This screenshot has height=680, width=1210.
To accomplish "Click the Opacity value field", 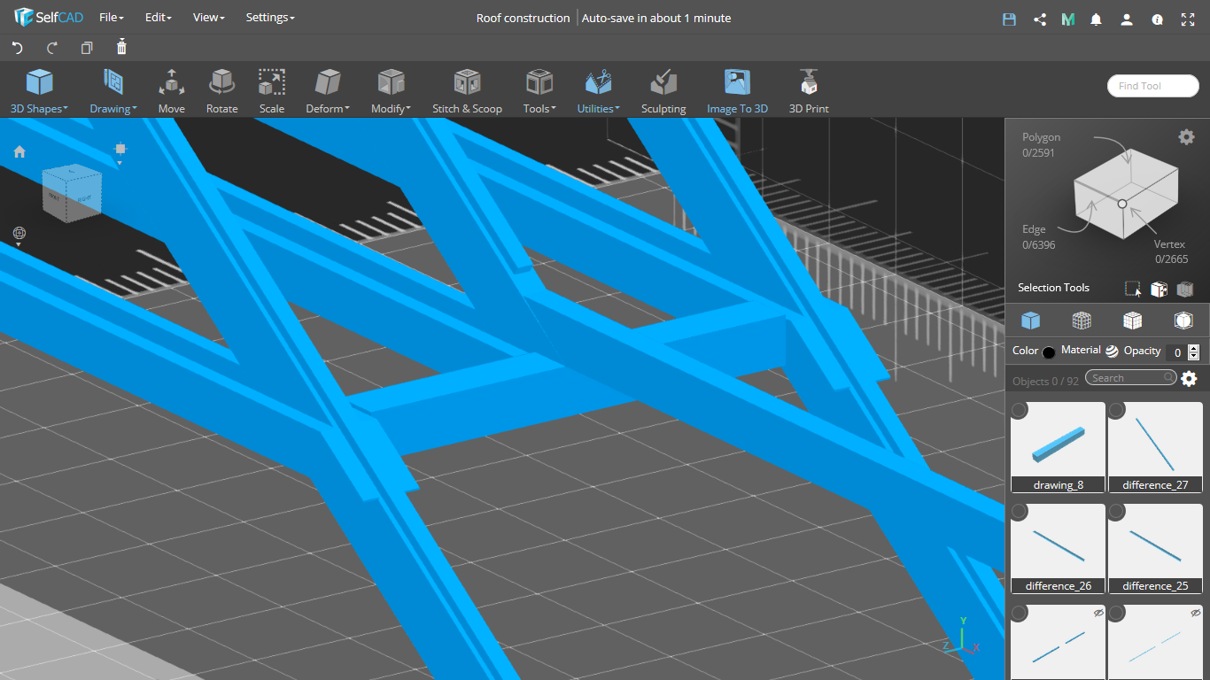I will click(1176, 352).
